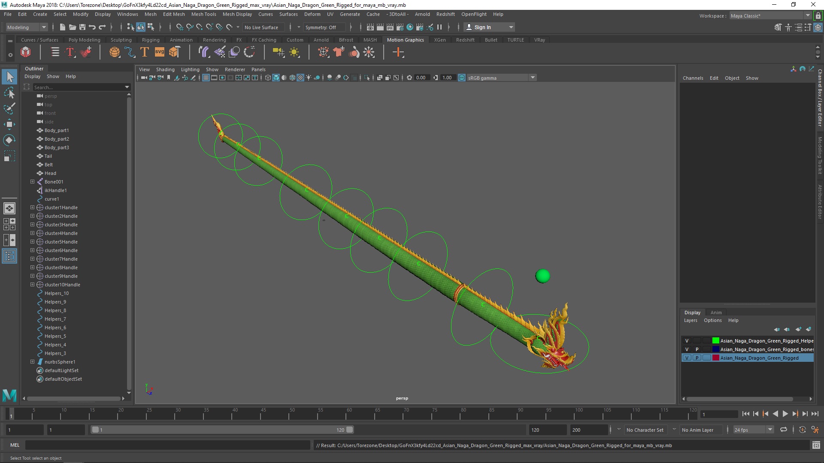The width and height of the screenshot is (824, 463).
Task: Click the green color swatch of Helpers layer
Action: (x=715, y=341)
